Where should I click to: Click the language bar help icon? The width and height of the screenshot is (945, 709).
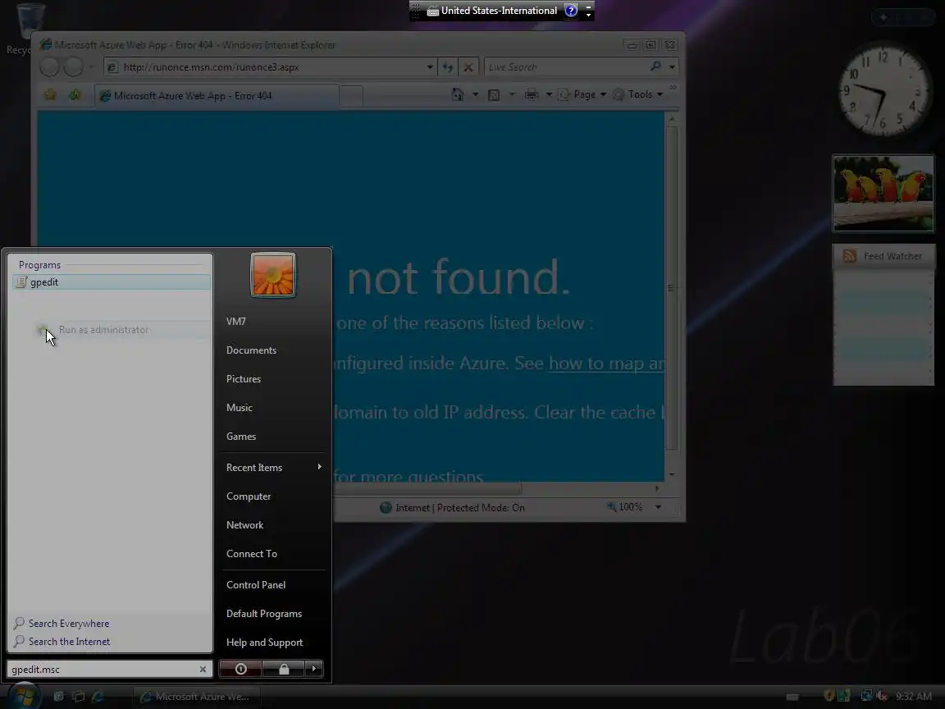click(x=571, y=10)
